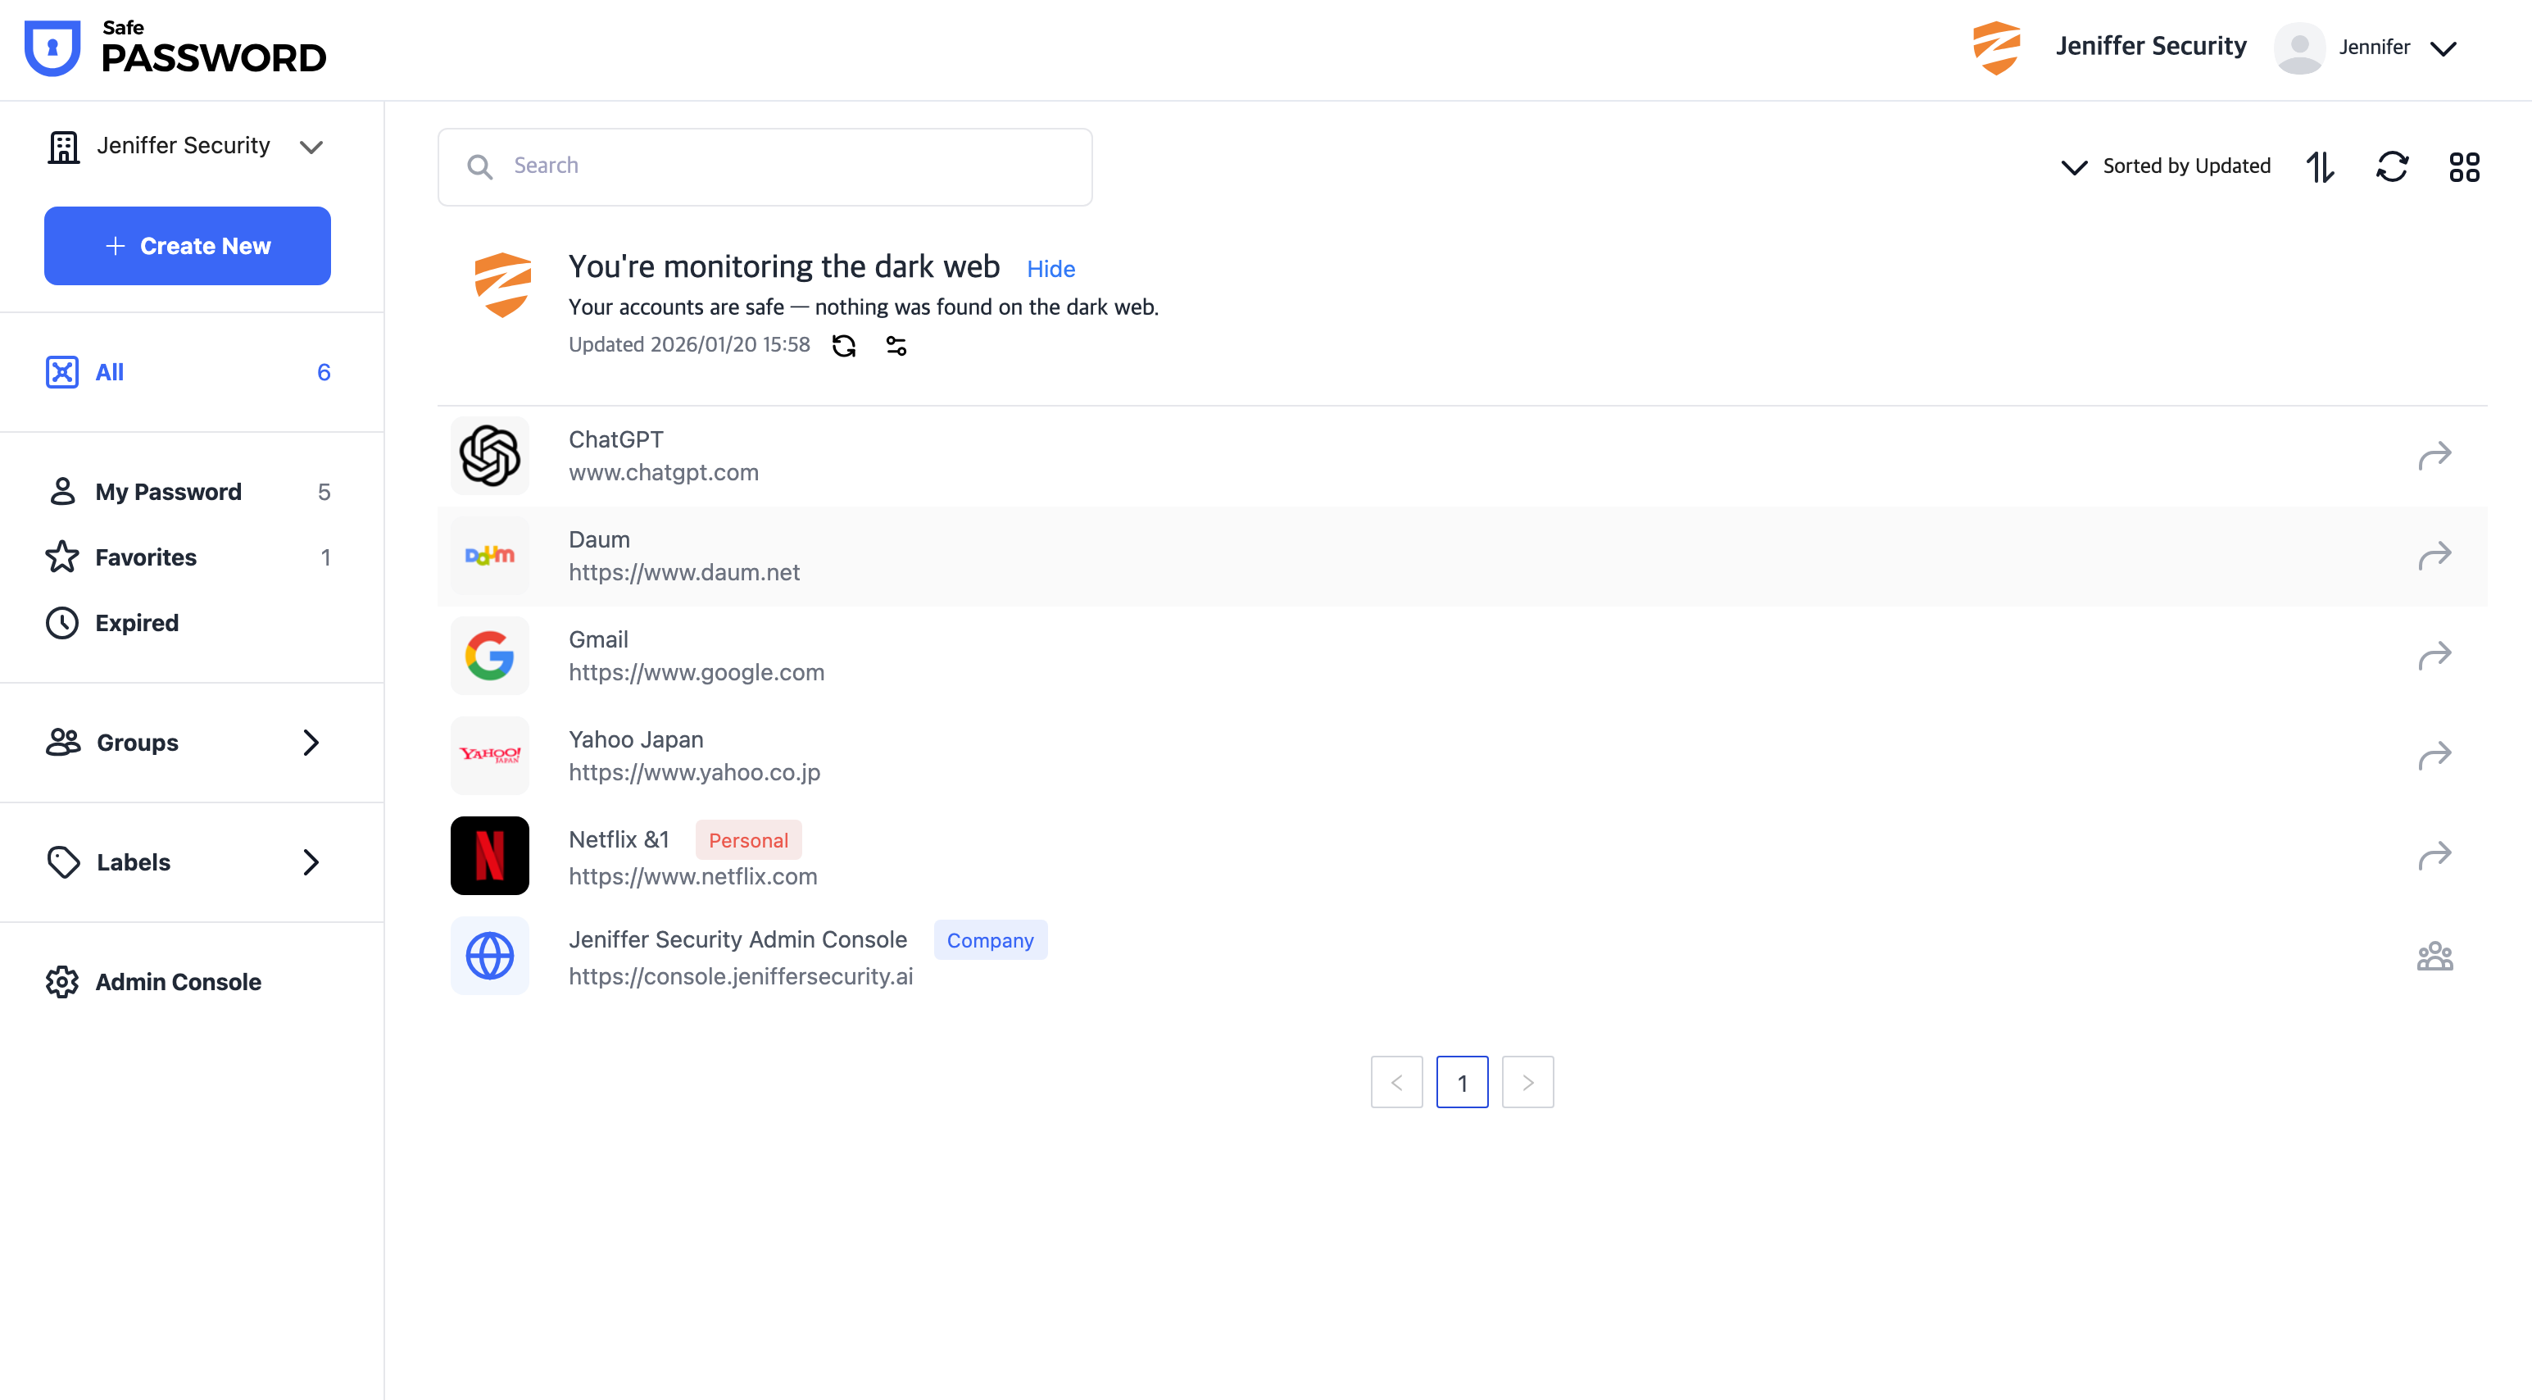Click share arrow for ChatGPT entry
This screenshot has width=2532, height=1400.
click(2434, 457)
